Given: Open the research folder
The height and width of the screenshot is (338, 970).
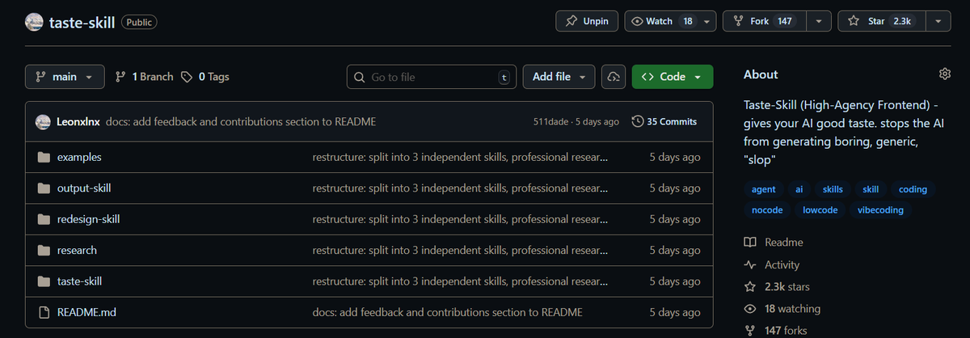Looking at the screenshot, I should (77, 251).
